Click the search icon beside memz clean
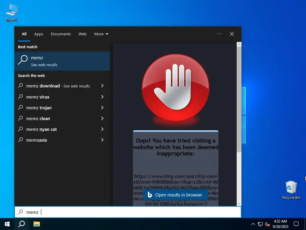 pos(21,118)
